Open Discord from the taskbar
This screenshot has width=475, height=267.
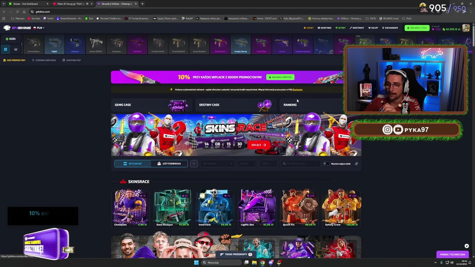point(271,263)
